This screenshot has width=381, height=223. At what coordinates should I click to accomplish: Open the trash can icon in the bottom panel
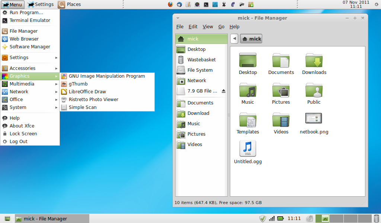tap(377, 219)
